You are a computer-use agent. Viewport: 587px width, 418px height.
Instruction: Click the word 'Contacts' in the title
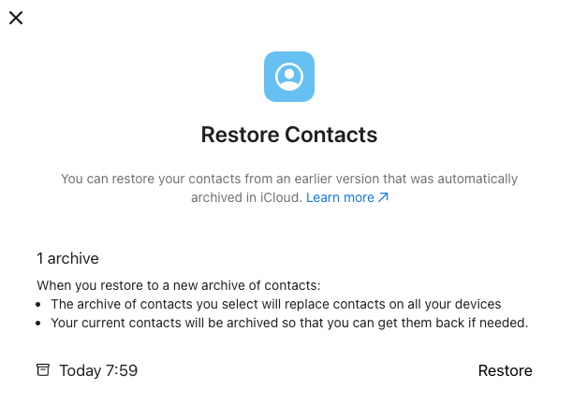331,135
